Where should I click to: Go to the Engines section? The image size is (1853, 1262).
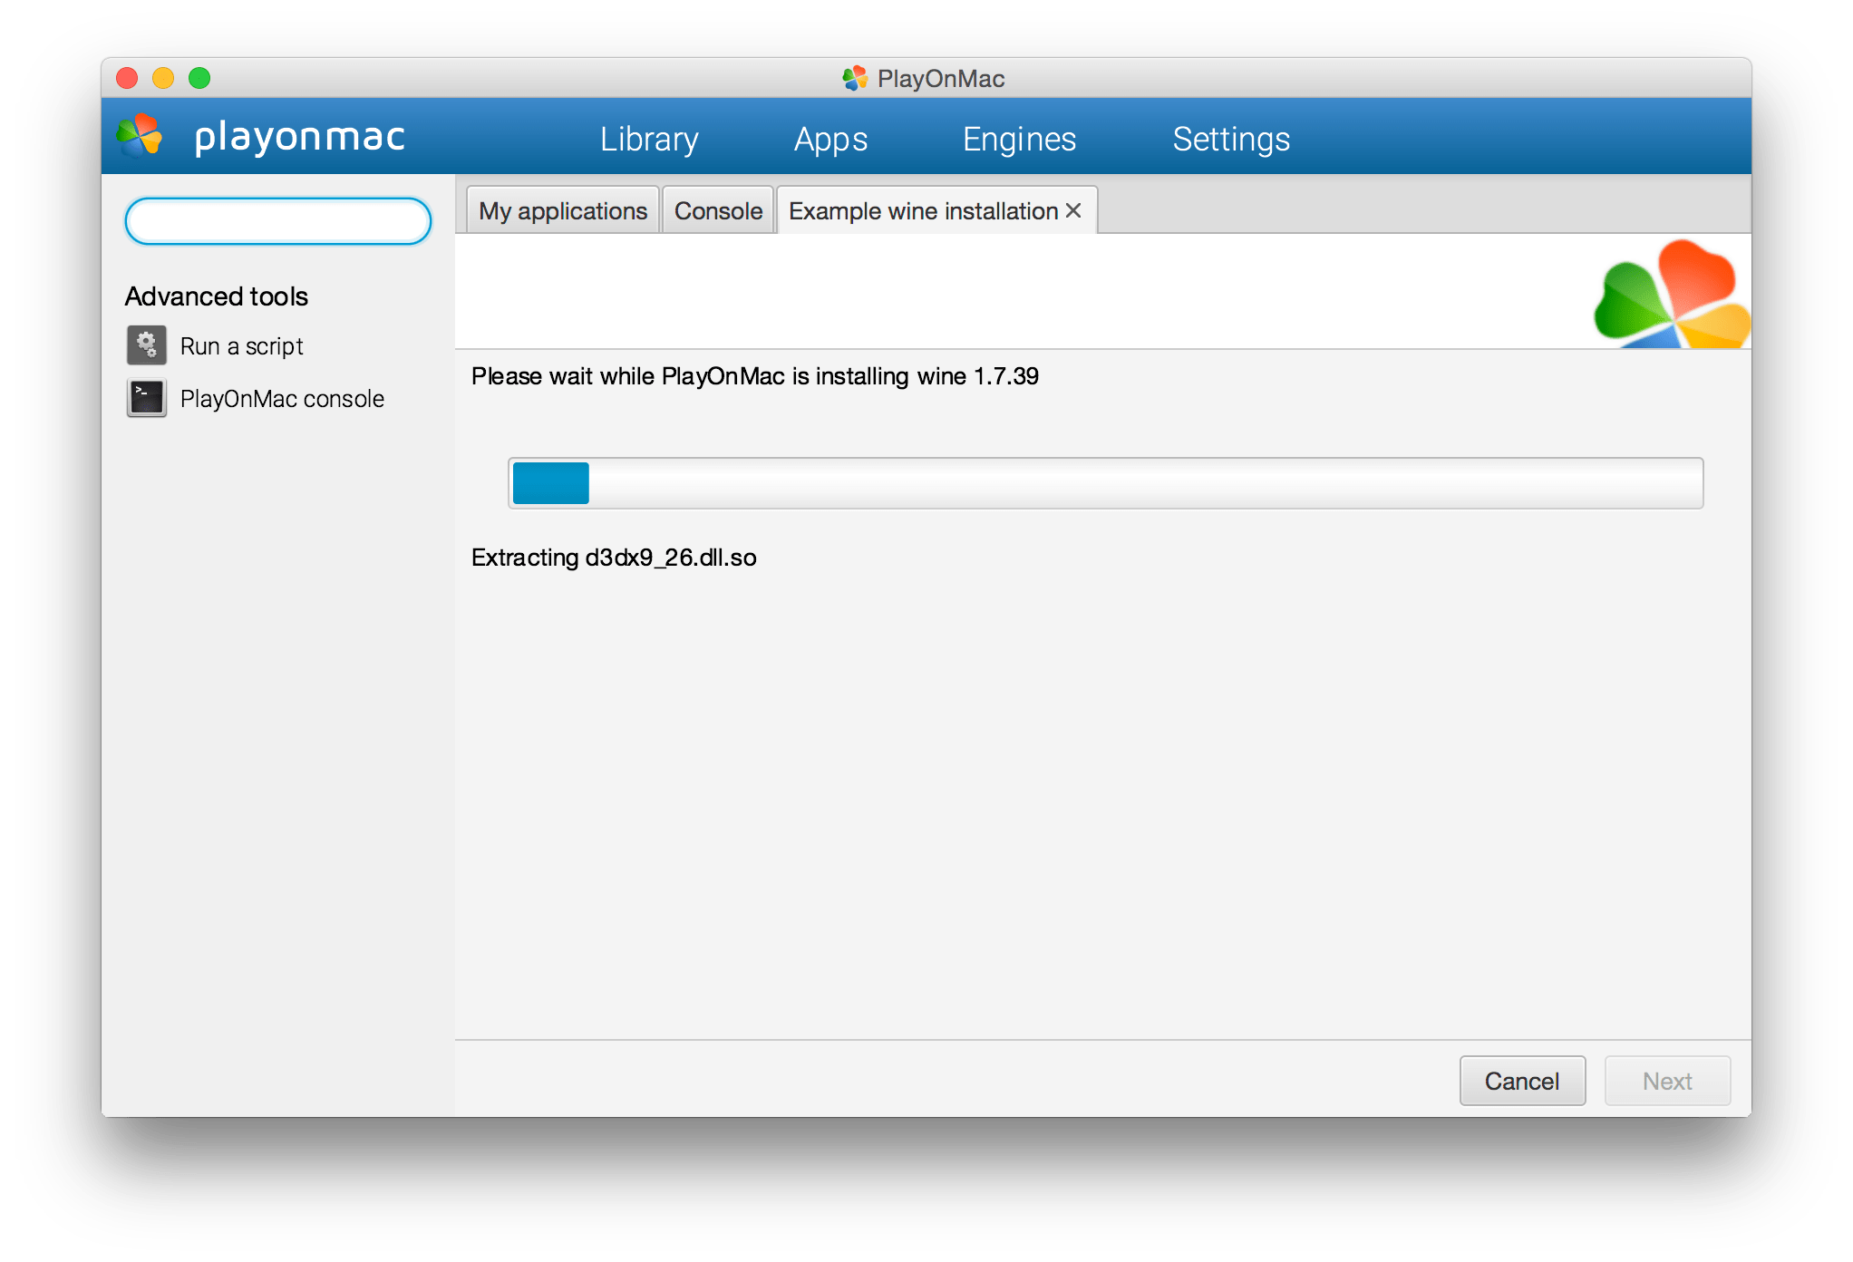pyautogui.click(x=1019, y=139)
